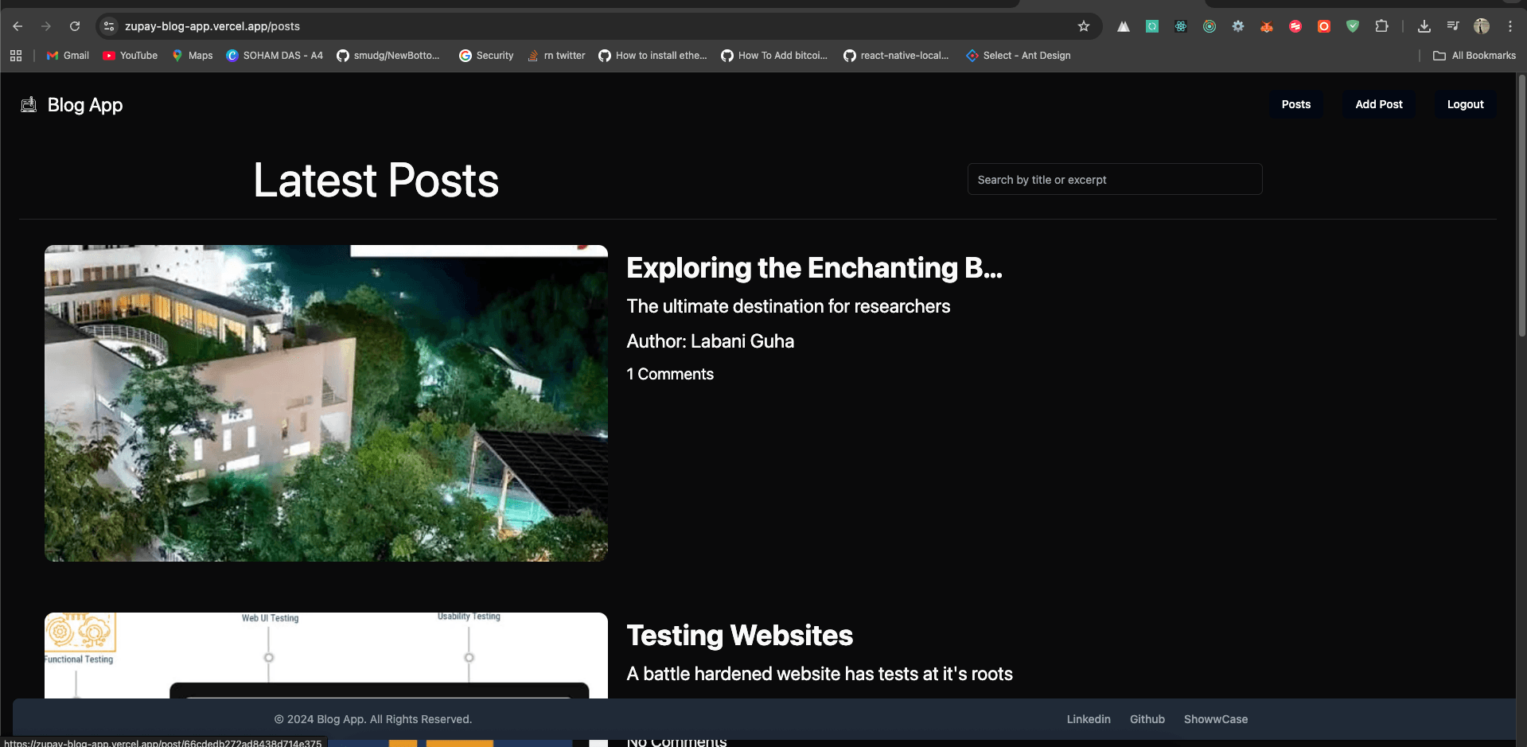Viewport: 1527px width, 747px height.
Task: Click the triangle extension icon in toolbar
Action: coord(1124,26)
